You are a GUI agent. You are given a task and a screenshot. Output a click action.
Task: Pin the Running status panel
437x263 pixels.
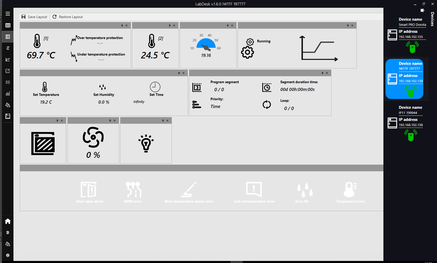[x=348, y=26]
